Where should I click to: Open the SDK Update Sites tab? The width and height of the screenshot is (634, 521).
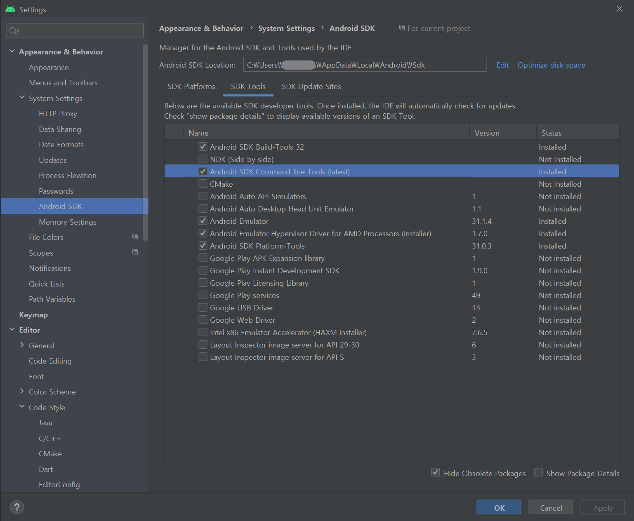(311, 87)
